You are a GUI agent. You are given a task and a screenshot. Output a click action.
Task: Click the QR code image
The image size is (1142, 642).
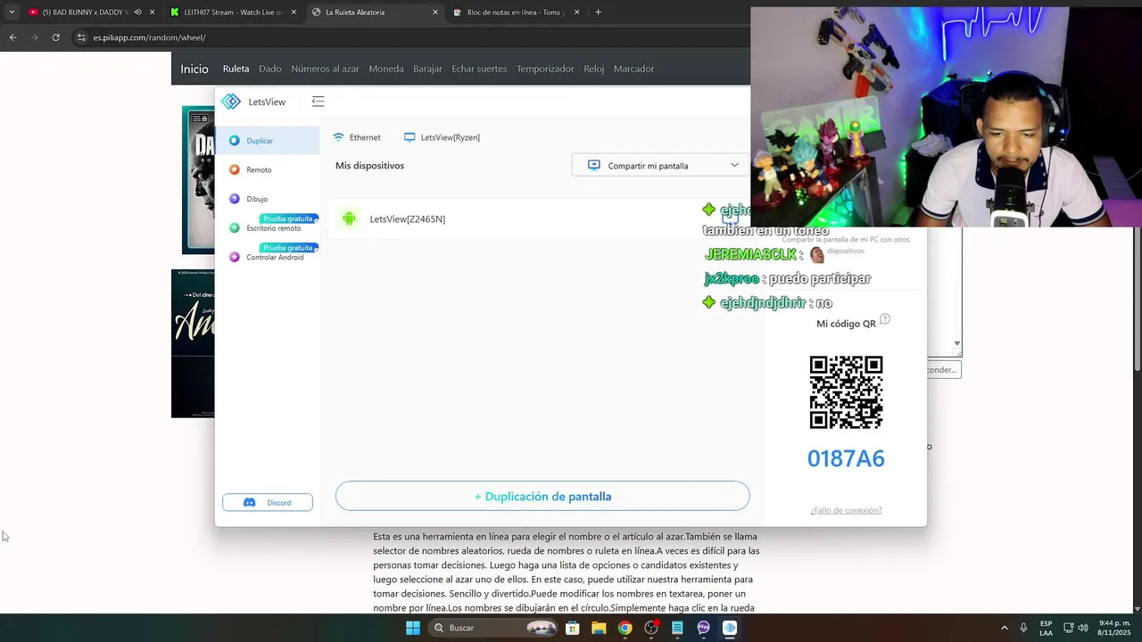click(x=846, y=392)
